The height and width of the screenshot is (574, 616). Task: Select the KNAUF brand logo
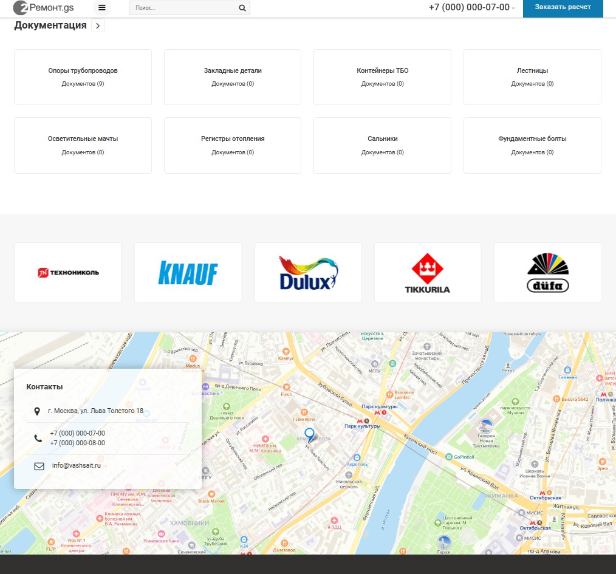[x=188, y=272]
